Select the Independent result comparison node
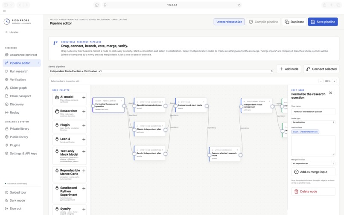The height and width of the screenshot is (215, 344). pyautogui.click(x=257, y=106)
